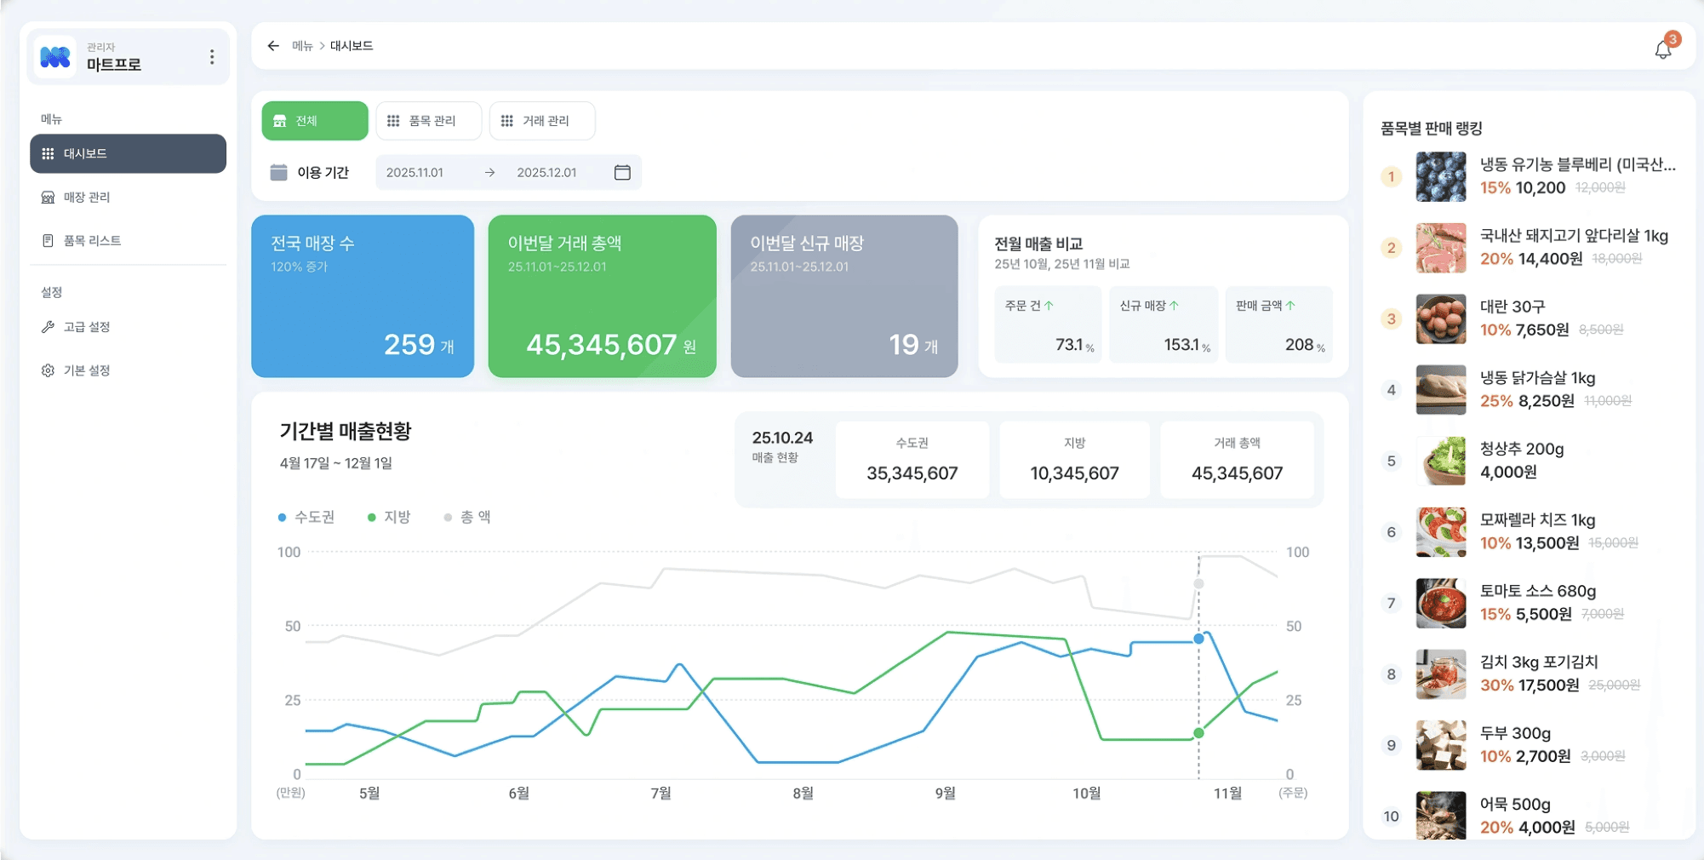Click the end date 2025.12.01 field
The height and width of the screenshot is (860, 1704).
tap(546, 172)
